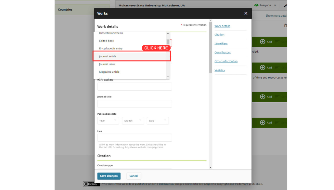Click the Mukachevo State University affiliation text

click(x=152, y=6)
